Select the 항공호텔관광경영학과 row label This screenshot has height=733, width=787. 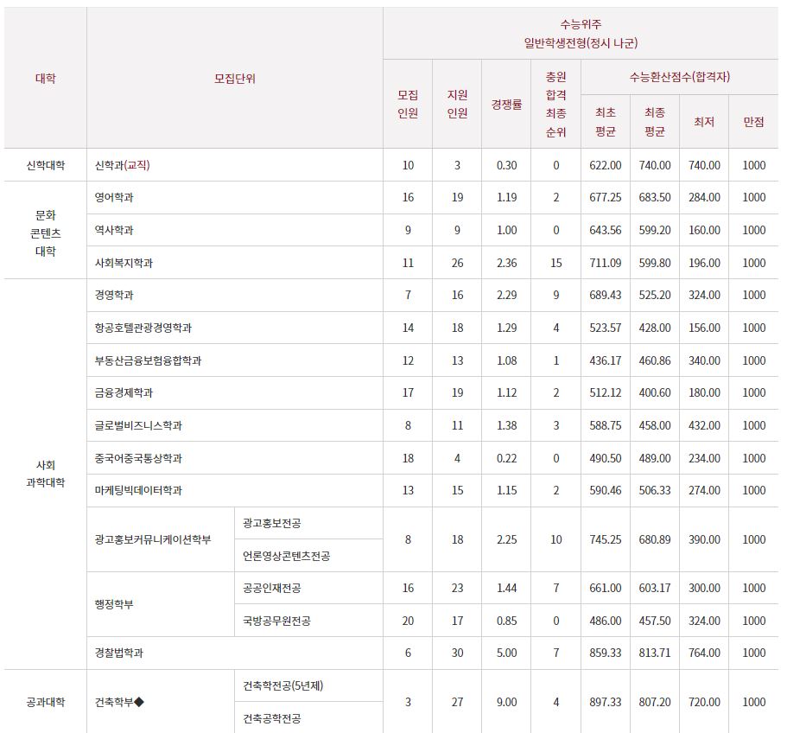click(x=143, y=328)
